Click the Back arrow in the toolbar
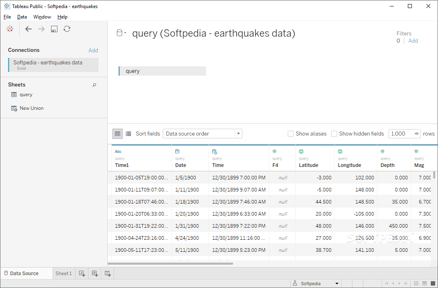 click(x=29, y=29)
